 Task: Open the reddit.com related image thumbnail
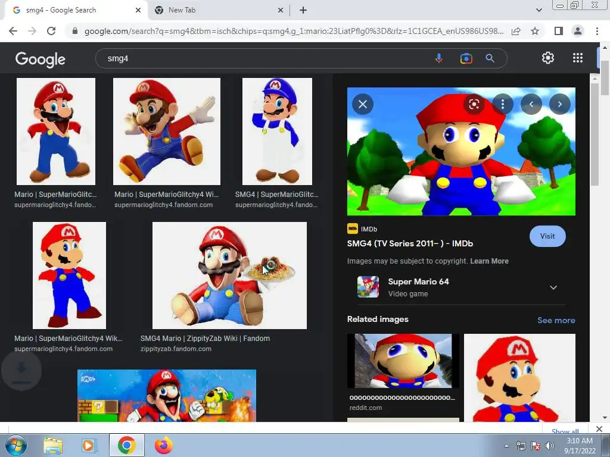(x=403, y=361)
